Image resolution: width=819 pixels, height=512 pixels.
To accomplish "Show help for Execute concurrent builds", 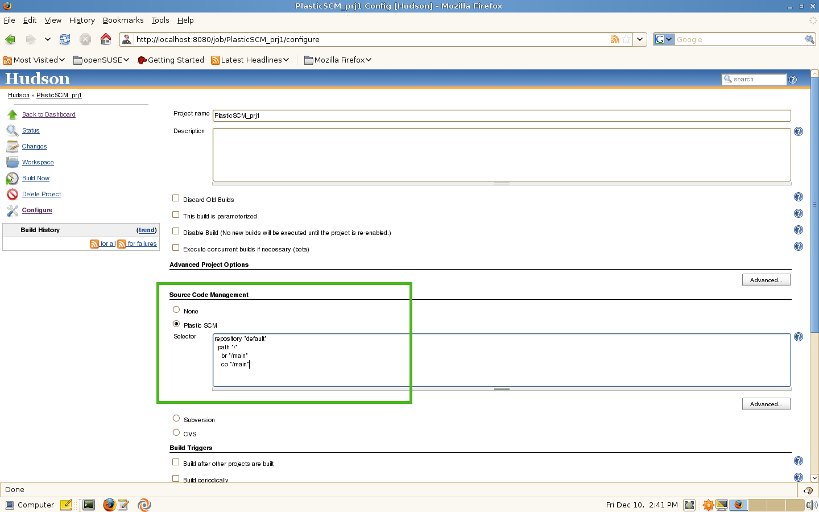I will click(799, 246).
